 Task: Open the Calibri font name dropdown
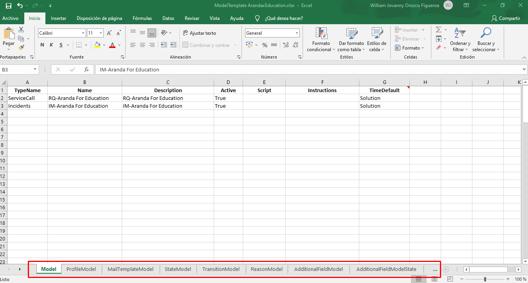pos(83,33)
